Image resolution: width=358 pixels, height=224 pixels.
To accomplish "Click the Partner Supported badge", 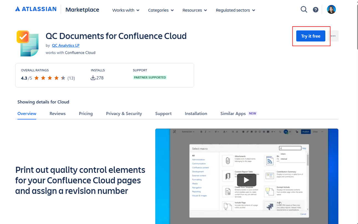I will (150, 77).
